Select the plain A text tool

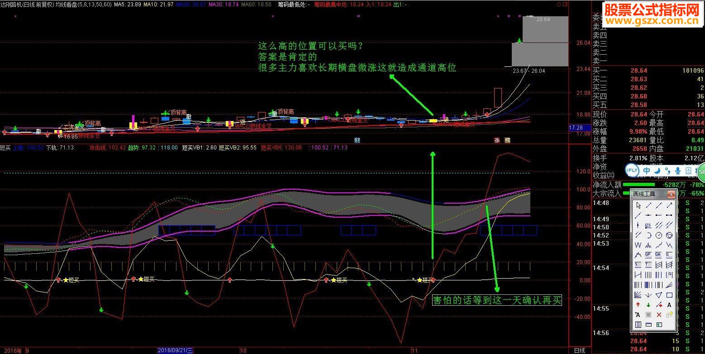(x=669, y=305)
